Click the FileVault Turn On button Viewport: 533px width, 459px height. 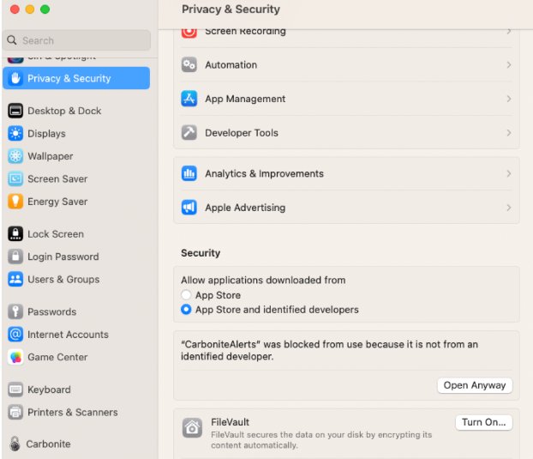click(483, 422)
